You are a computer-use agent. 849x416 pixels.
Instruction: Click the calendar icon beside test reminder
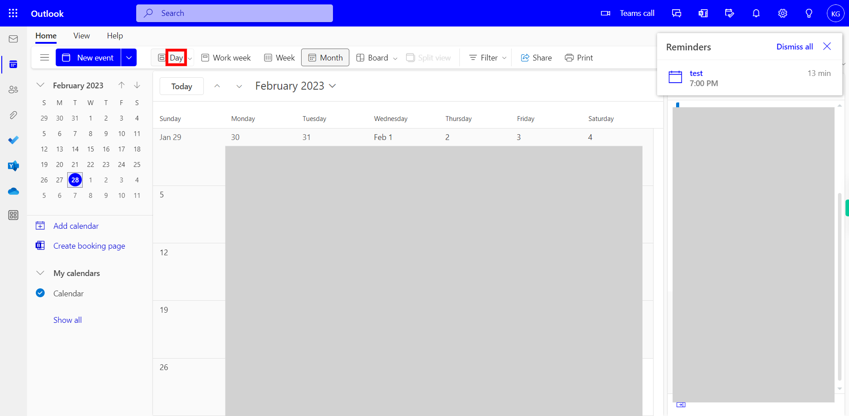tap(675, 77)
